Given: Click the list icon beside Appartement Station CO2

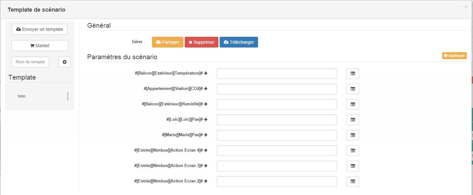Looking at the screenshot, I should [x=352, y=89].
